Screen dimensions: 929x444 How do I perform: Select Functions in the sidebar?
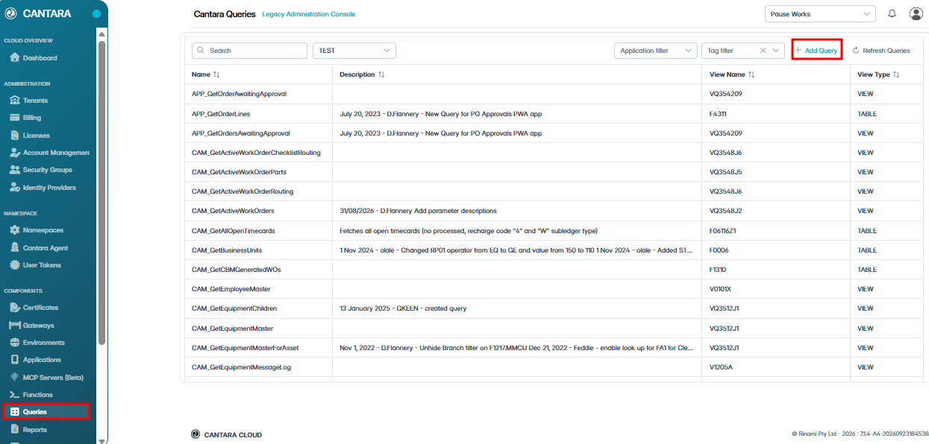[x=31, y=395]
